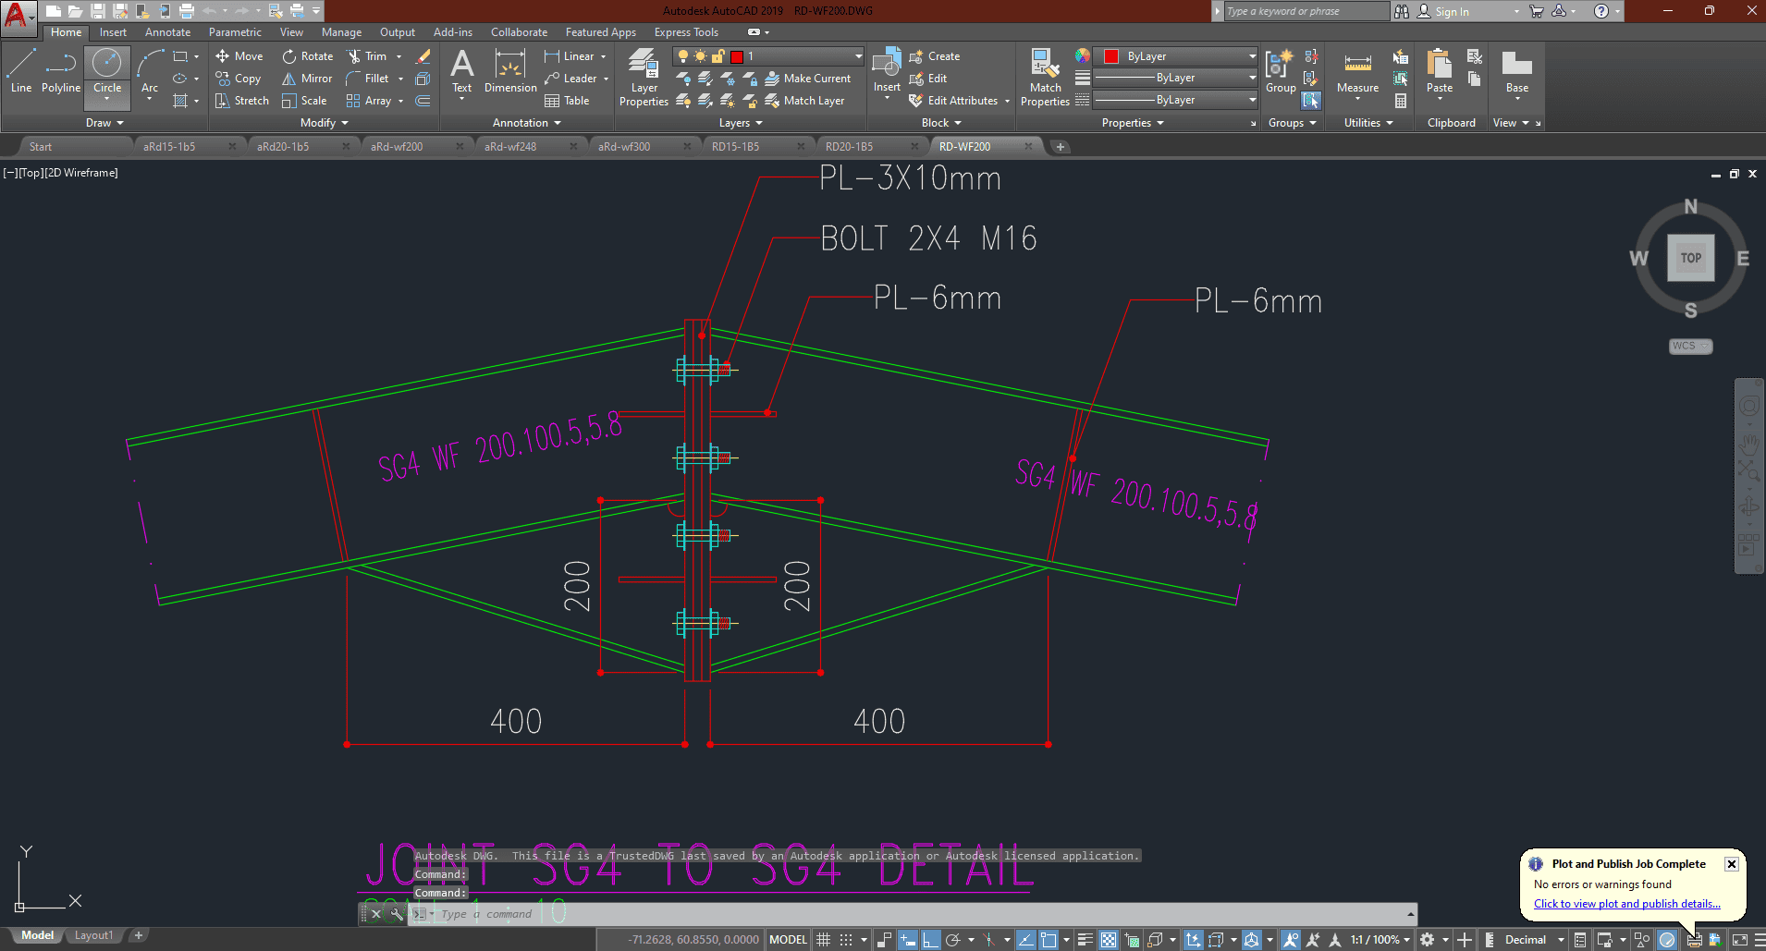
Task: Select the Line drawing tool
Action: [21, 72]
